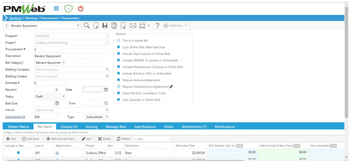The image size is (361, 166).
Task: Toggle Include MWDBE % Column checkbox
Action: (118, 60)
